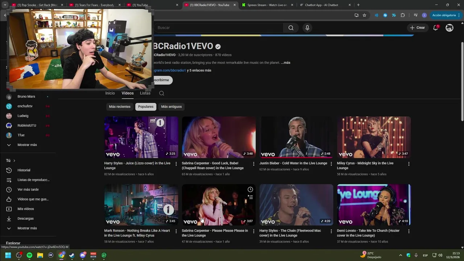Open Ver más tarde in the sidebar
464x261 pixels.
coord(27,190)
